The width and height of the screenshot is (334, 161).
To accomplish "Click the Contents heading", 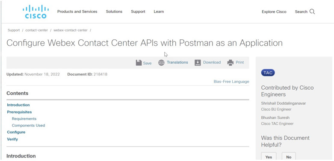I will 18,93.
